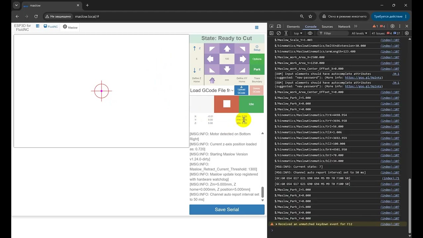
Task: Open a new browser tab
Action: click(x=87, y=5)
